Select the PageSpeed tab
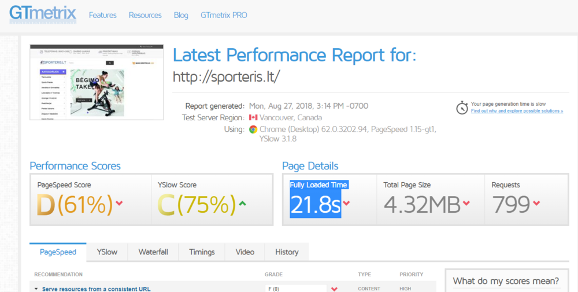 [58, 252]
